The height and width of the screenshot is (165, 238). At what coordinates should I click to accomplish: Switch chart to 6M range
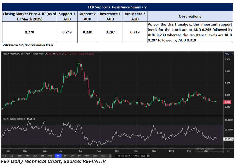(42, 156)
